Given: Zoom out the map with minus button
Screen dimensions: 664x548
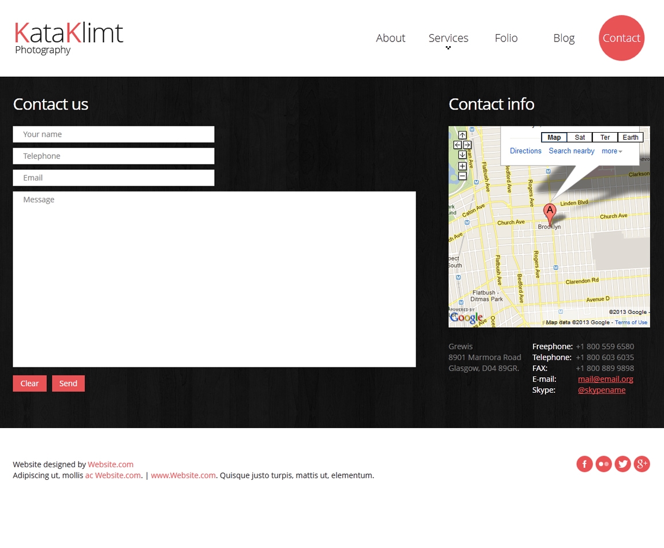Looking at the screenshot, I should coord(462,176).
